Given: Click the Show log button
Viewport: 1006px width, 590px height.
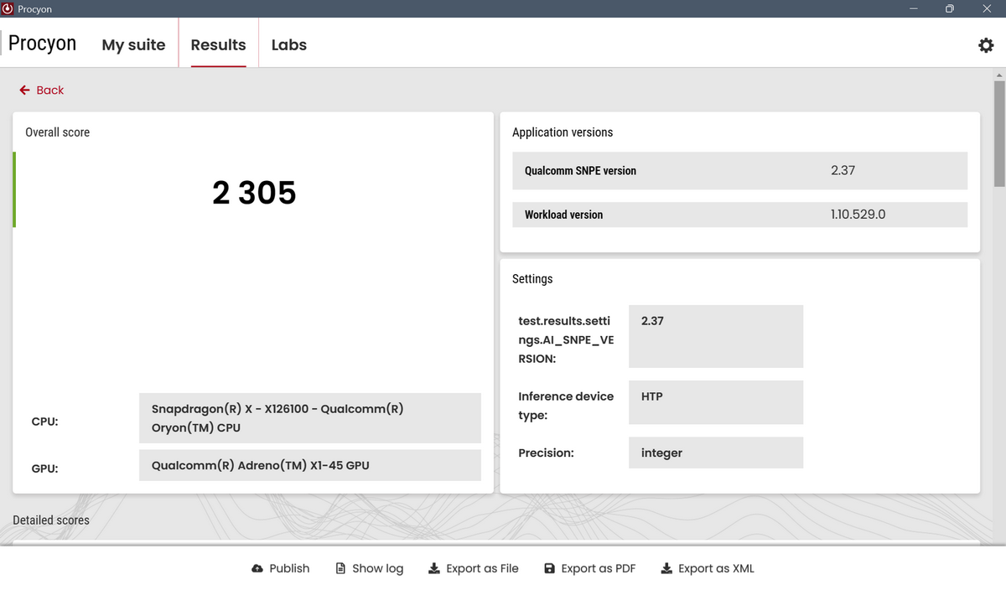Looking at the screenshot, I should 370,568.
